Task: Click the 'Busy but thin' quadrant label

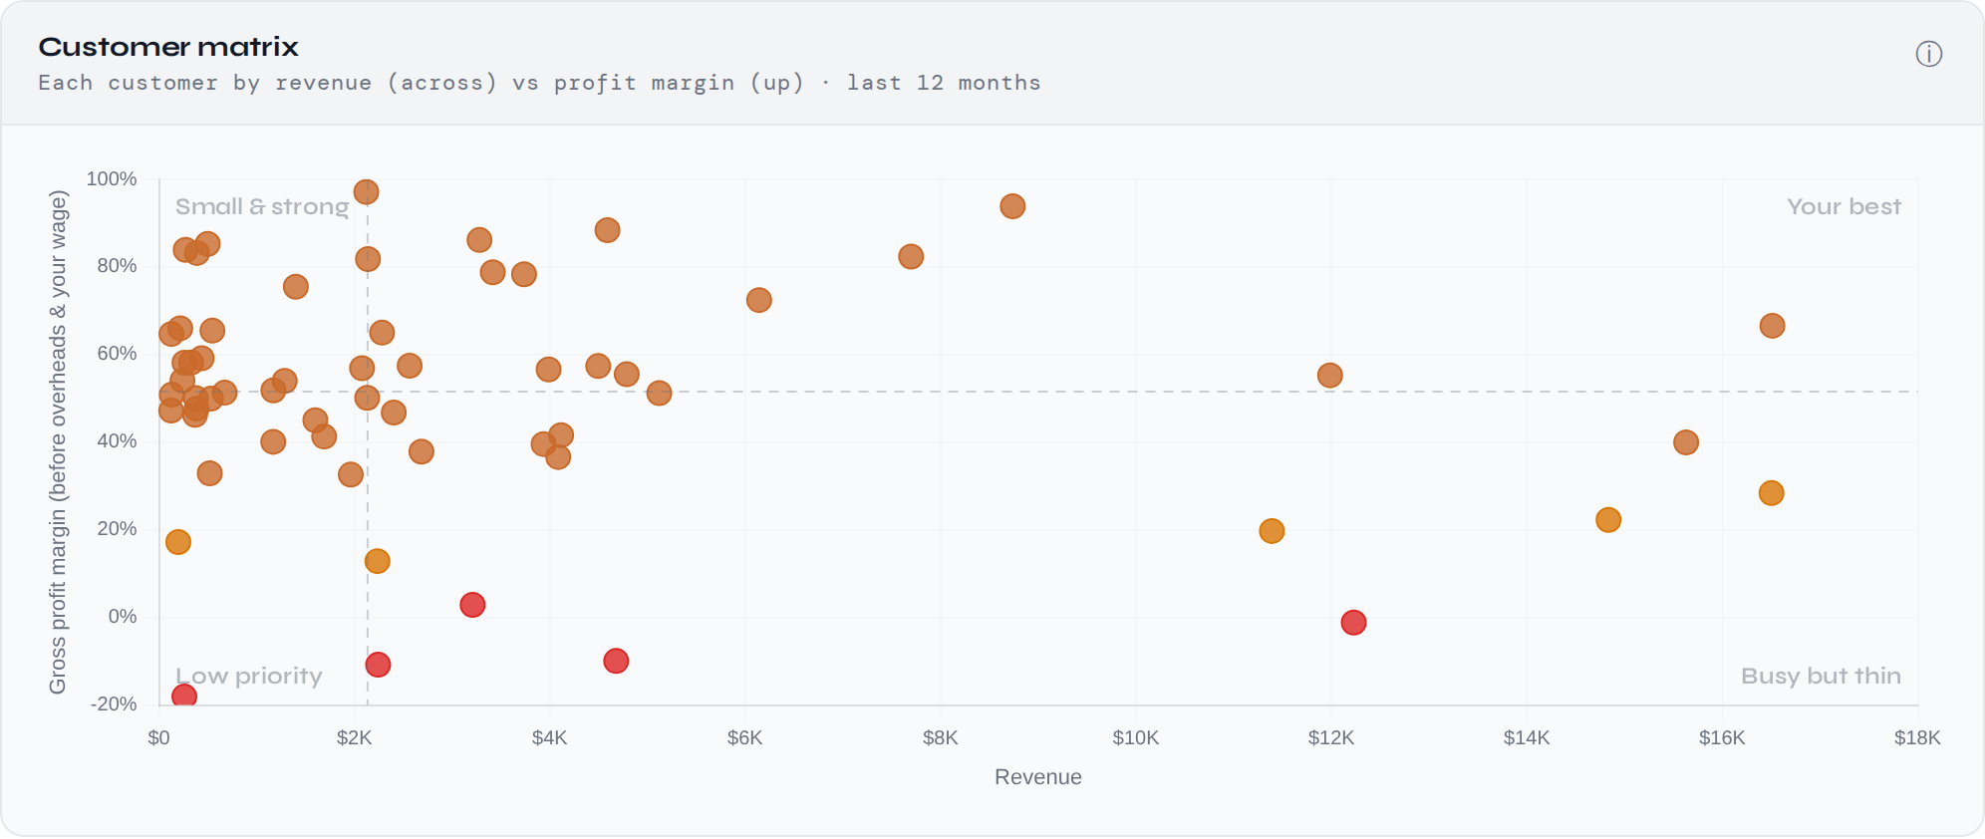Action: pyautogui.click(x=1821, y=676)
